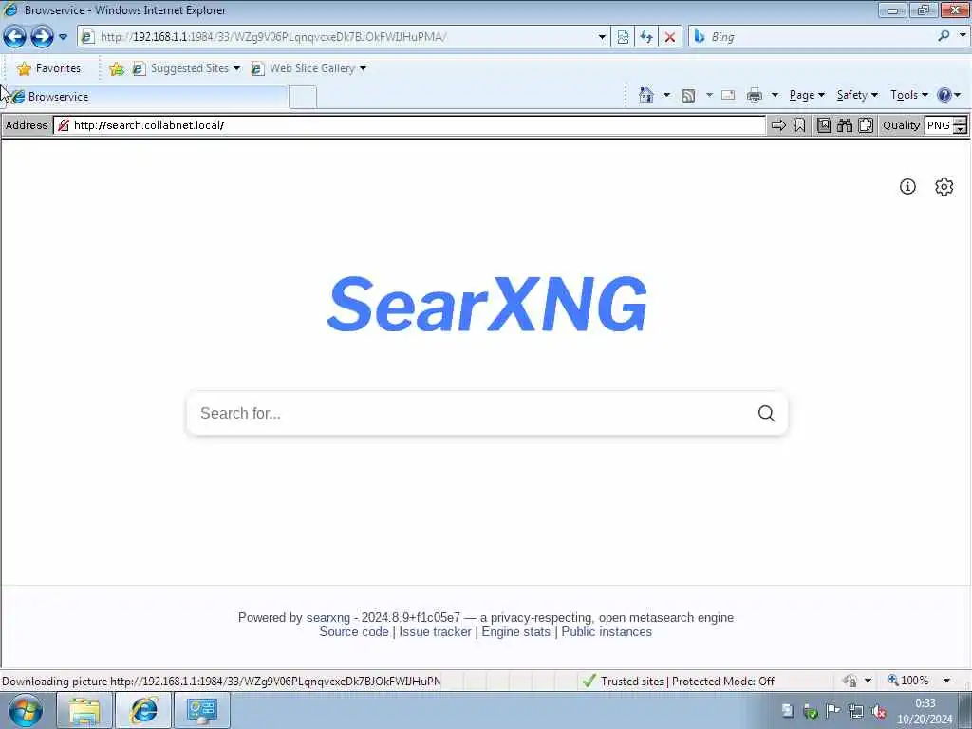Click the Print icon

754,96
